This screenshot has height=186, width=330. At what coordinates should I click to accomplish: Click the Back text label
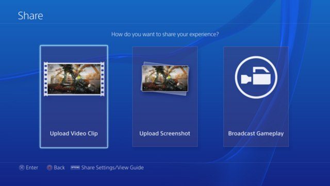point(59,167)
